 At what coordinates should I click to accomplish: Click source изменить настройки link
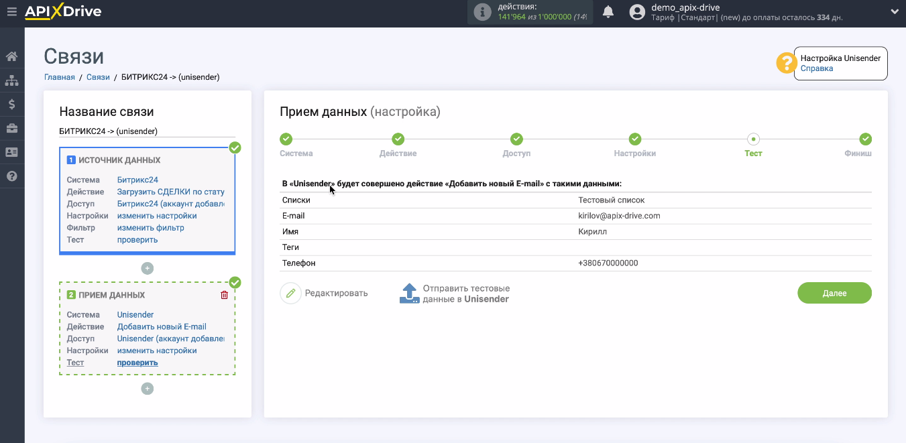(157, 216)
